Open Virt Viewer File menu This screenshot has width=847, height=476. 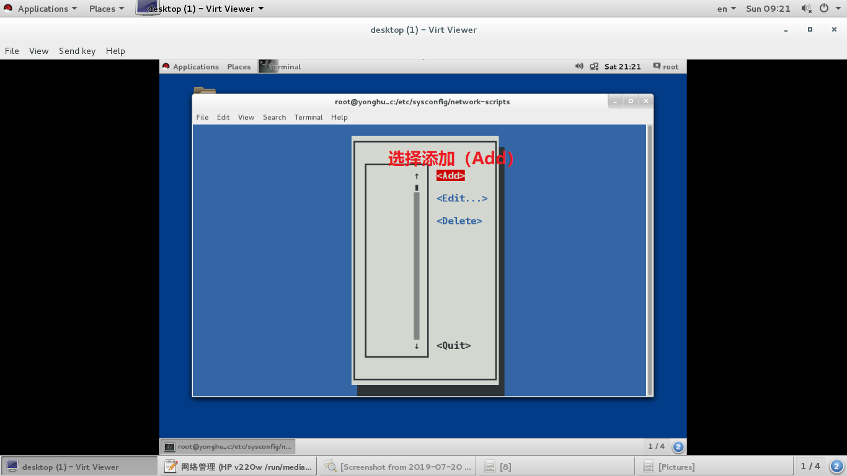[12, 51]
